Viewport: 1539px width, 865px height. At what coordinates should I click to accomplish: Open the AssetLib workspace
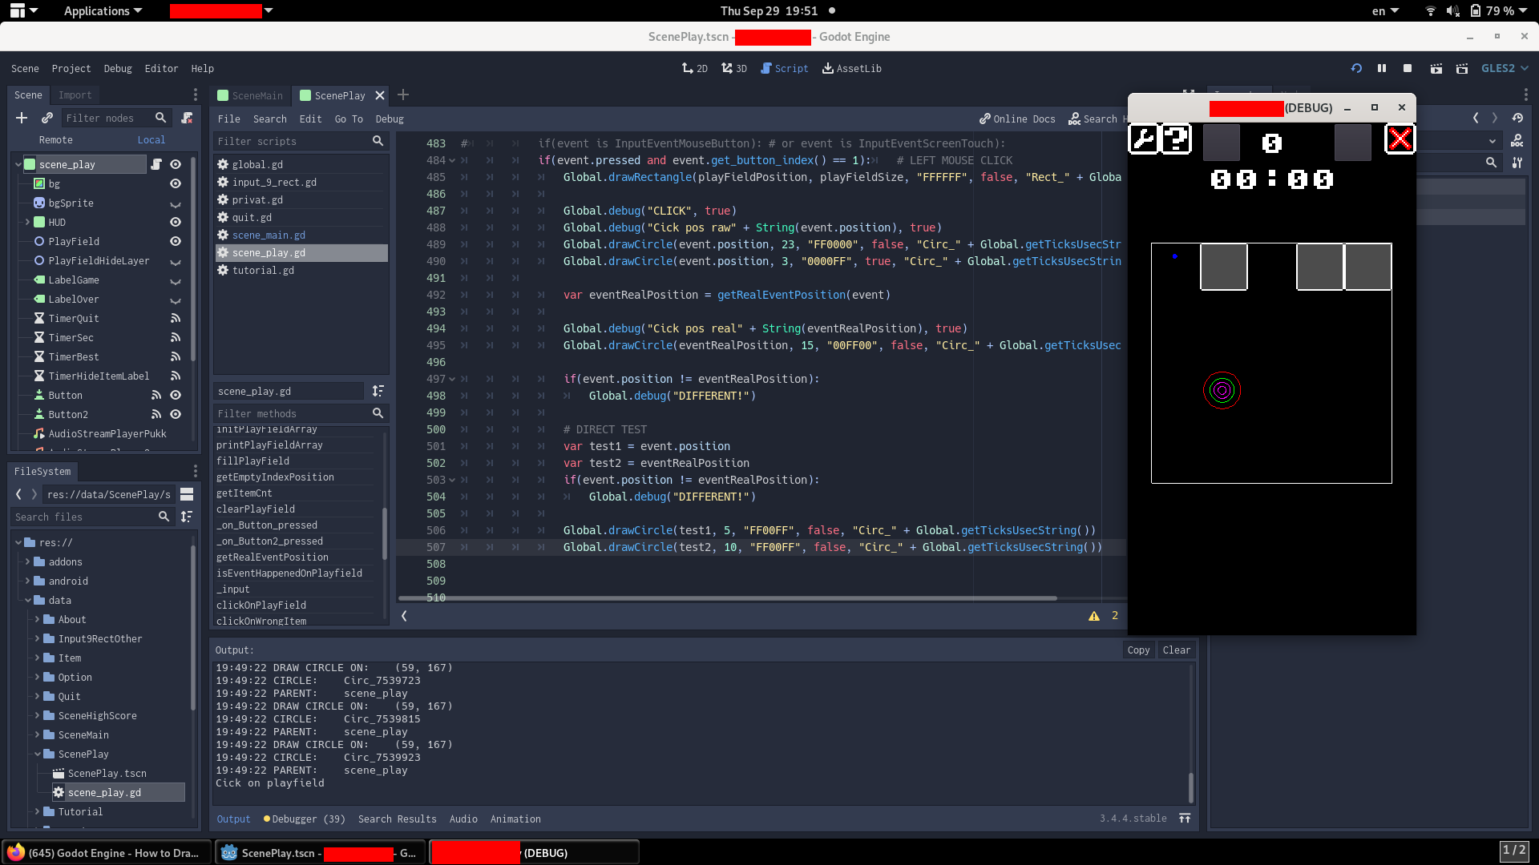click(x=851, y=68)
